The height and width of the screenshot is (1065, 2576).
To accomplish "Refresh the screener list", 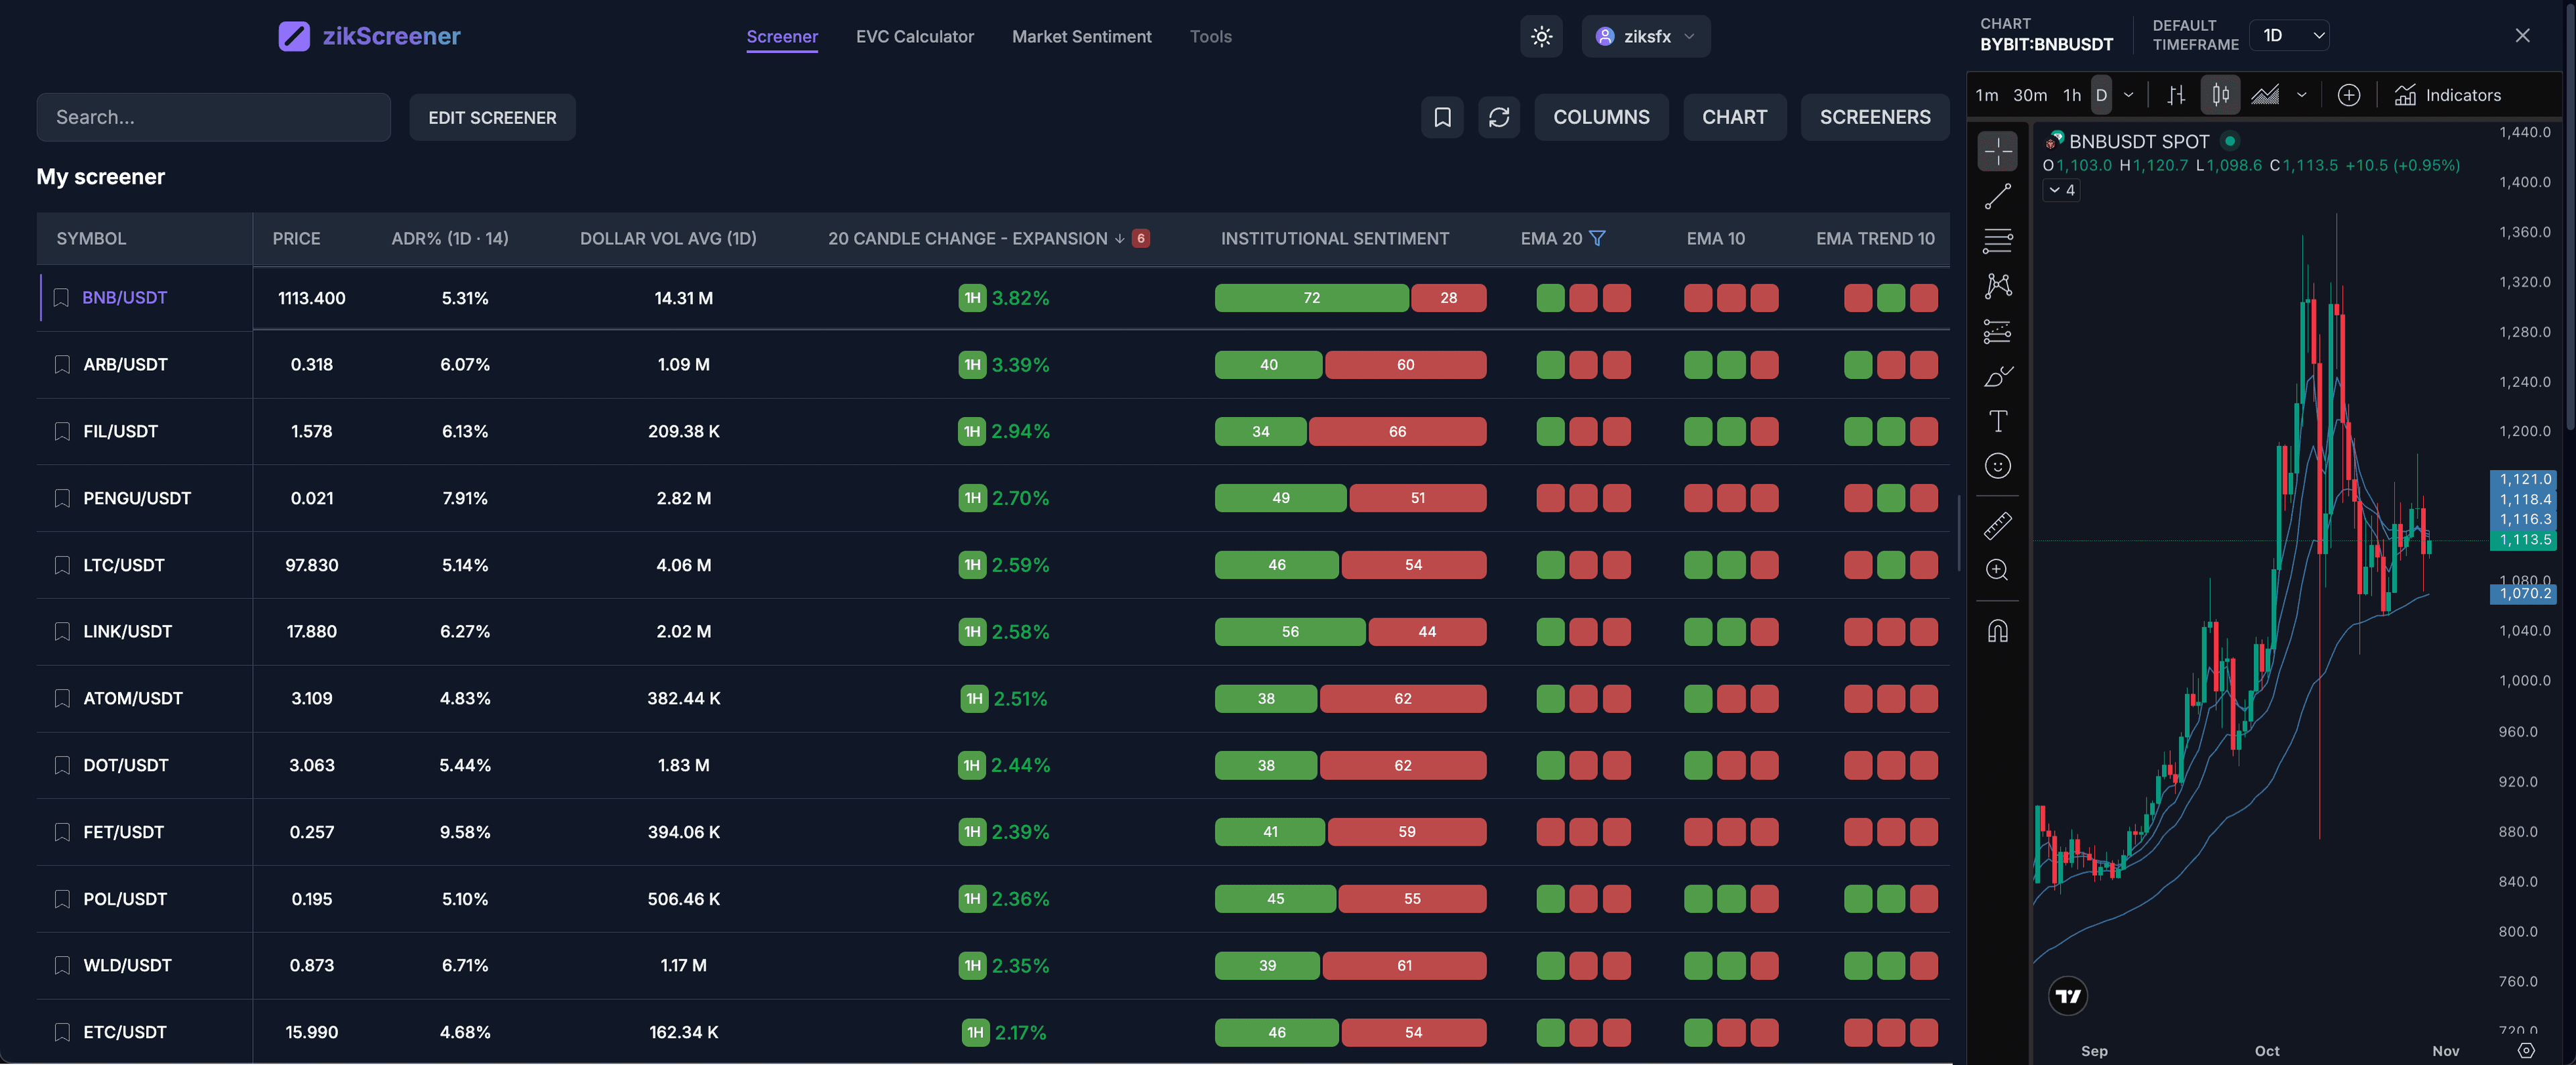I will (x=1499, y=117).
